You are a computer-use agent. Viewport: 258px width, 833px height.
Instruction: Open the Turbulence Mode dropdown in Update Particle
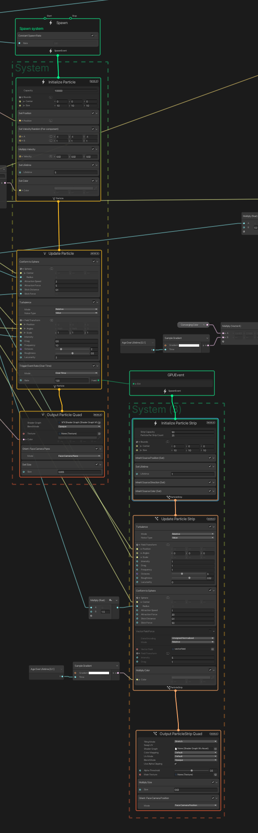76,309
